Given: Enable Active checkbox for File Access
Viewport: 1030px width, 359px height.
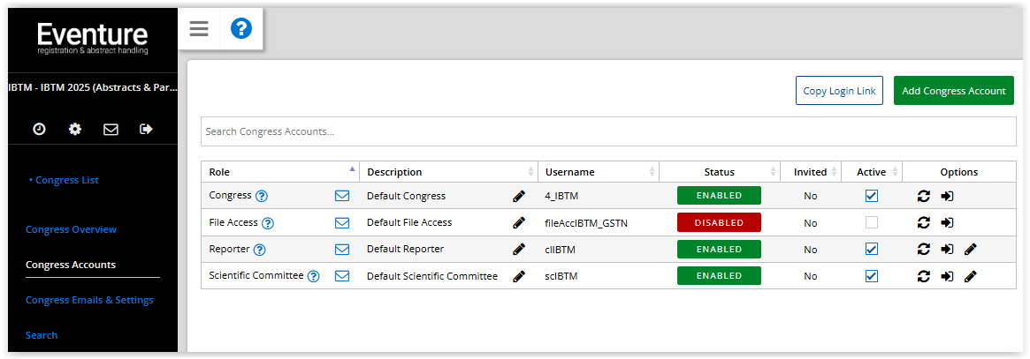Looking at the screenshot, I should point(872,222).
